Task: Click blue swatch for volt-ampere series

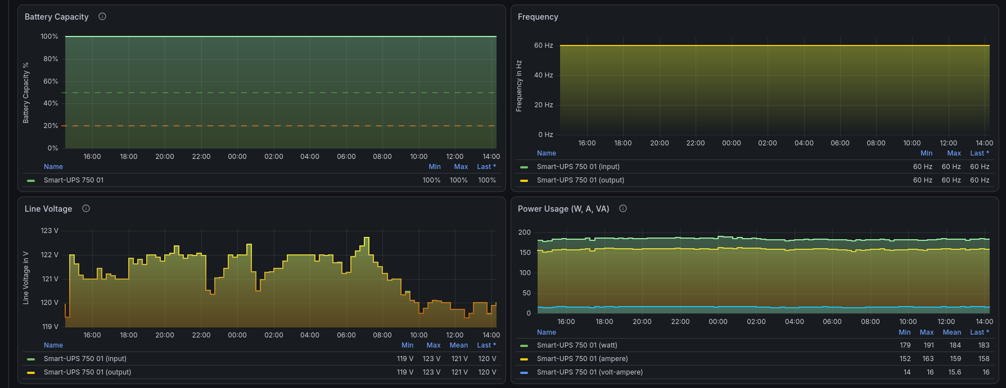Action: click(x=524, y=373)
